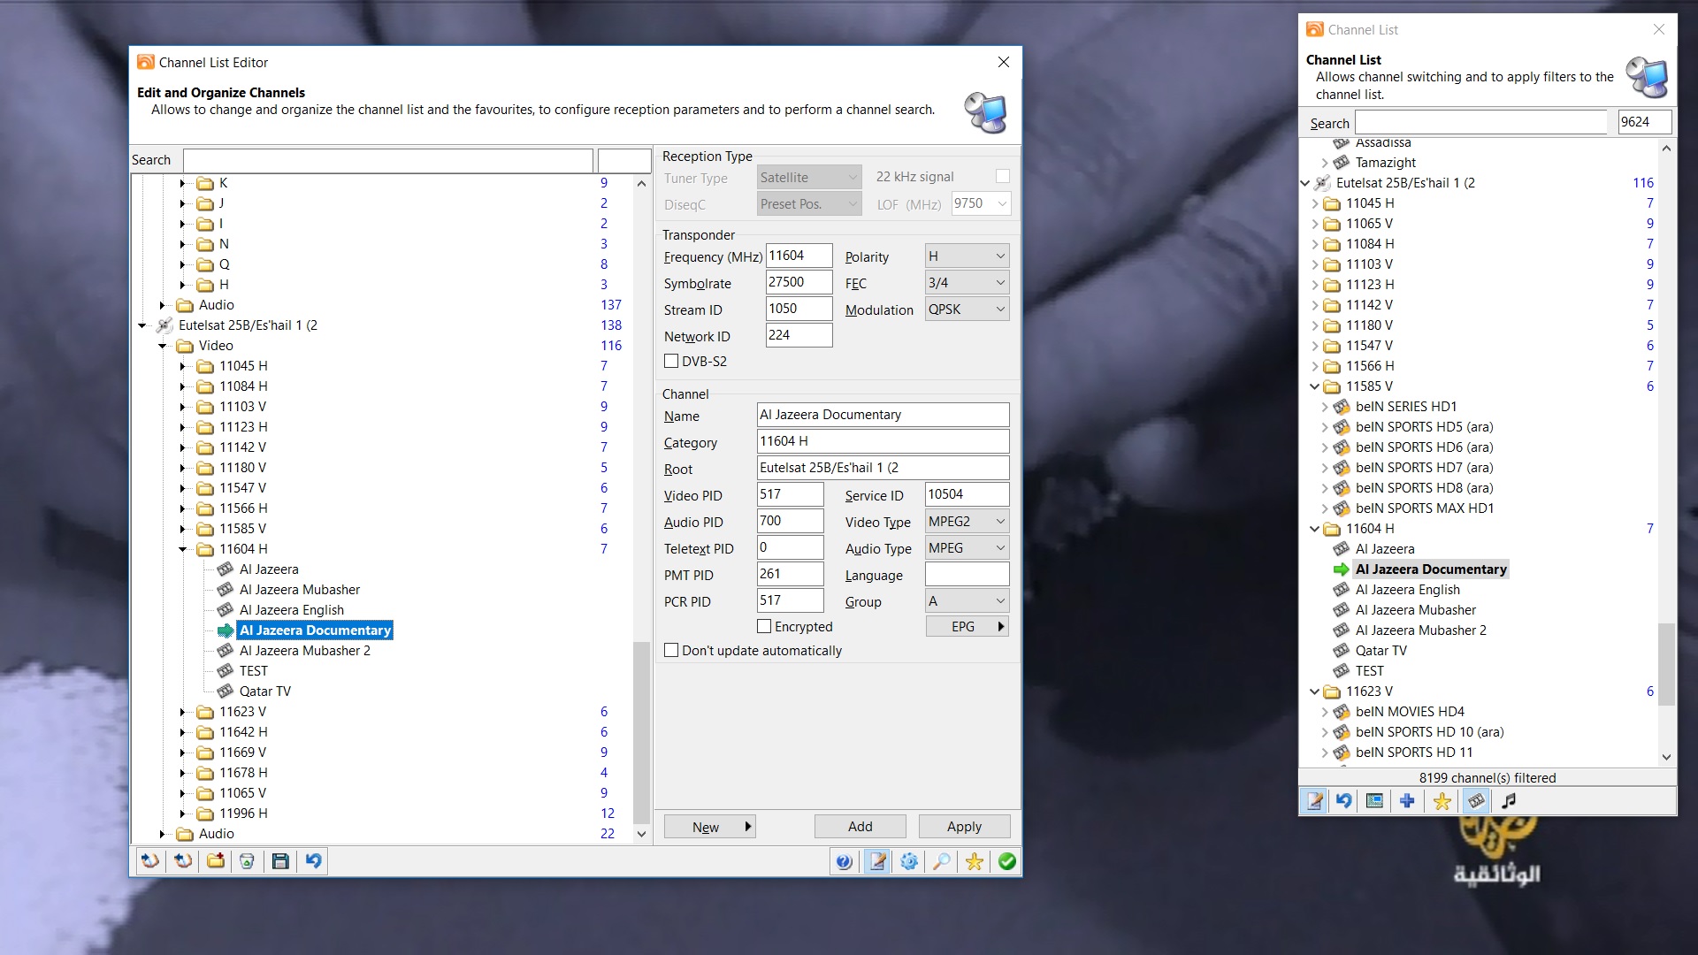This screenshot has width=1698, height=955.
Task: Click the blue help question mark icon
Action: tap(845, 861)
